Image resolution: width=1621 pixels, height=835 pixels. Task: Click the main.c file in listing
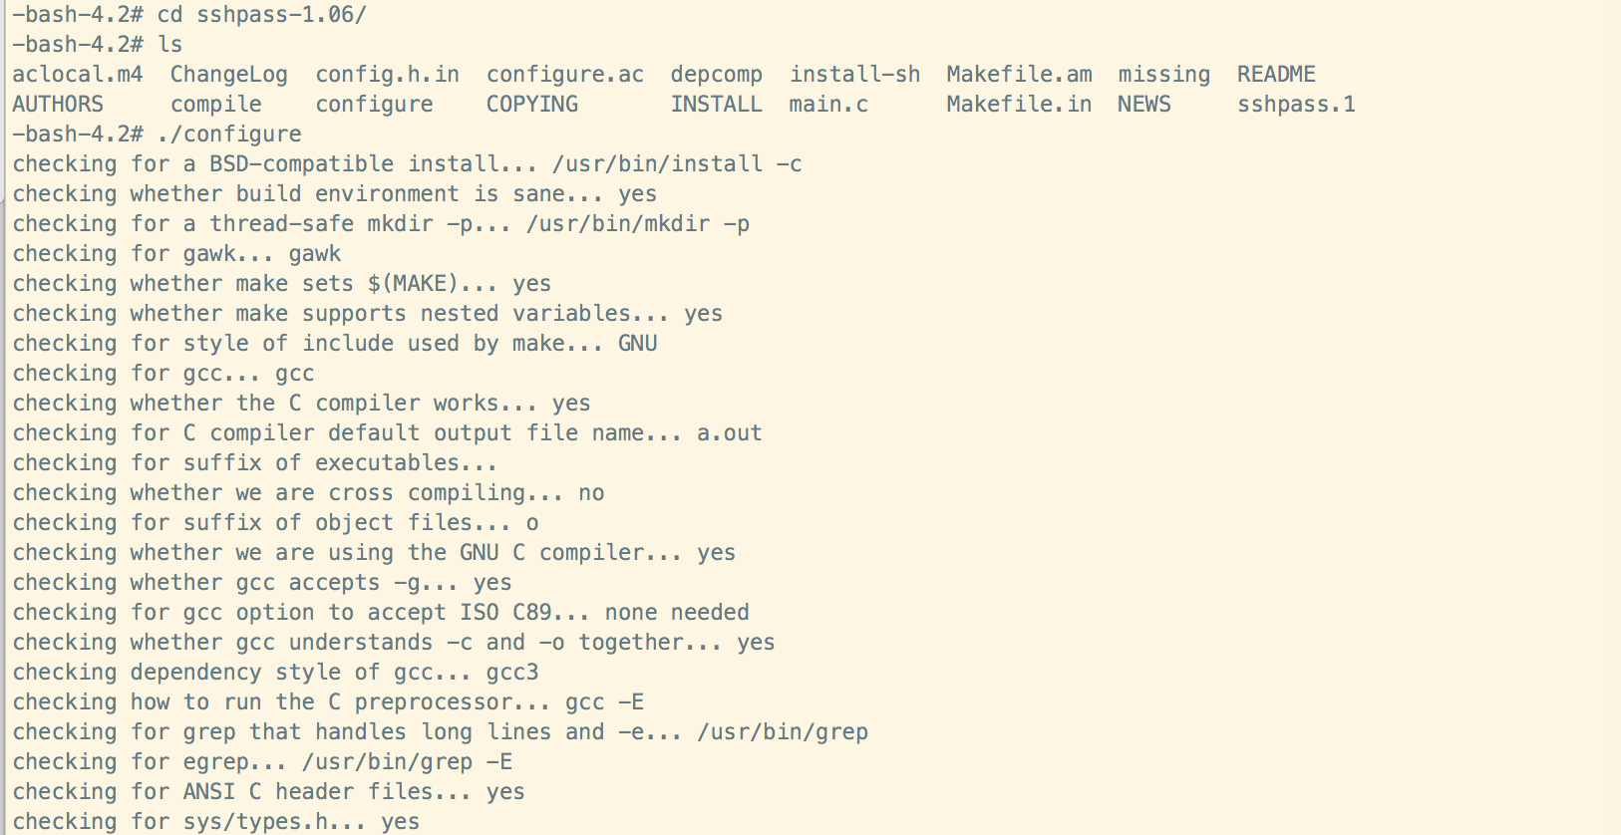tap(828, 105)
